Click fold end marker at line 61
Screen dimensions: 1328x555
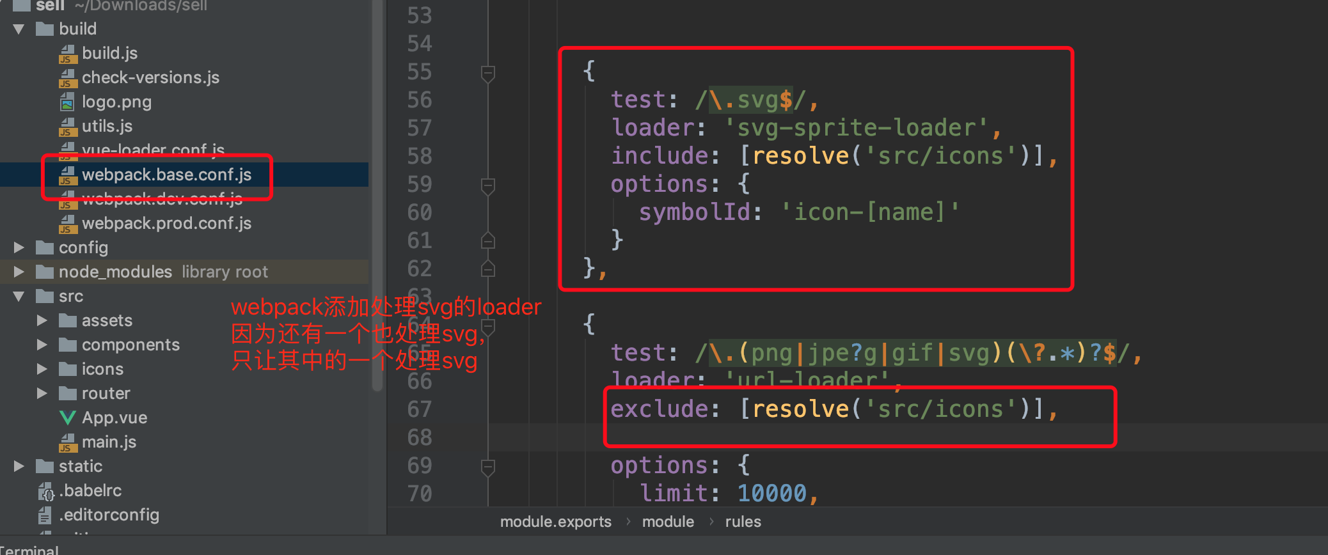click(x=487, y=240)
